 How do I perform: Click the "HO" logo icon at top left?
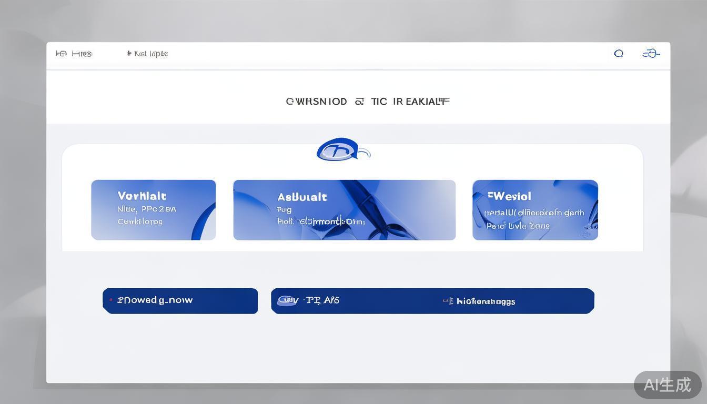click(x=61, y=54)
